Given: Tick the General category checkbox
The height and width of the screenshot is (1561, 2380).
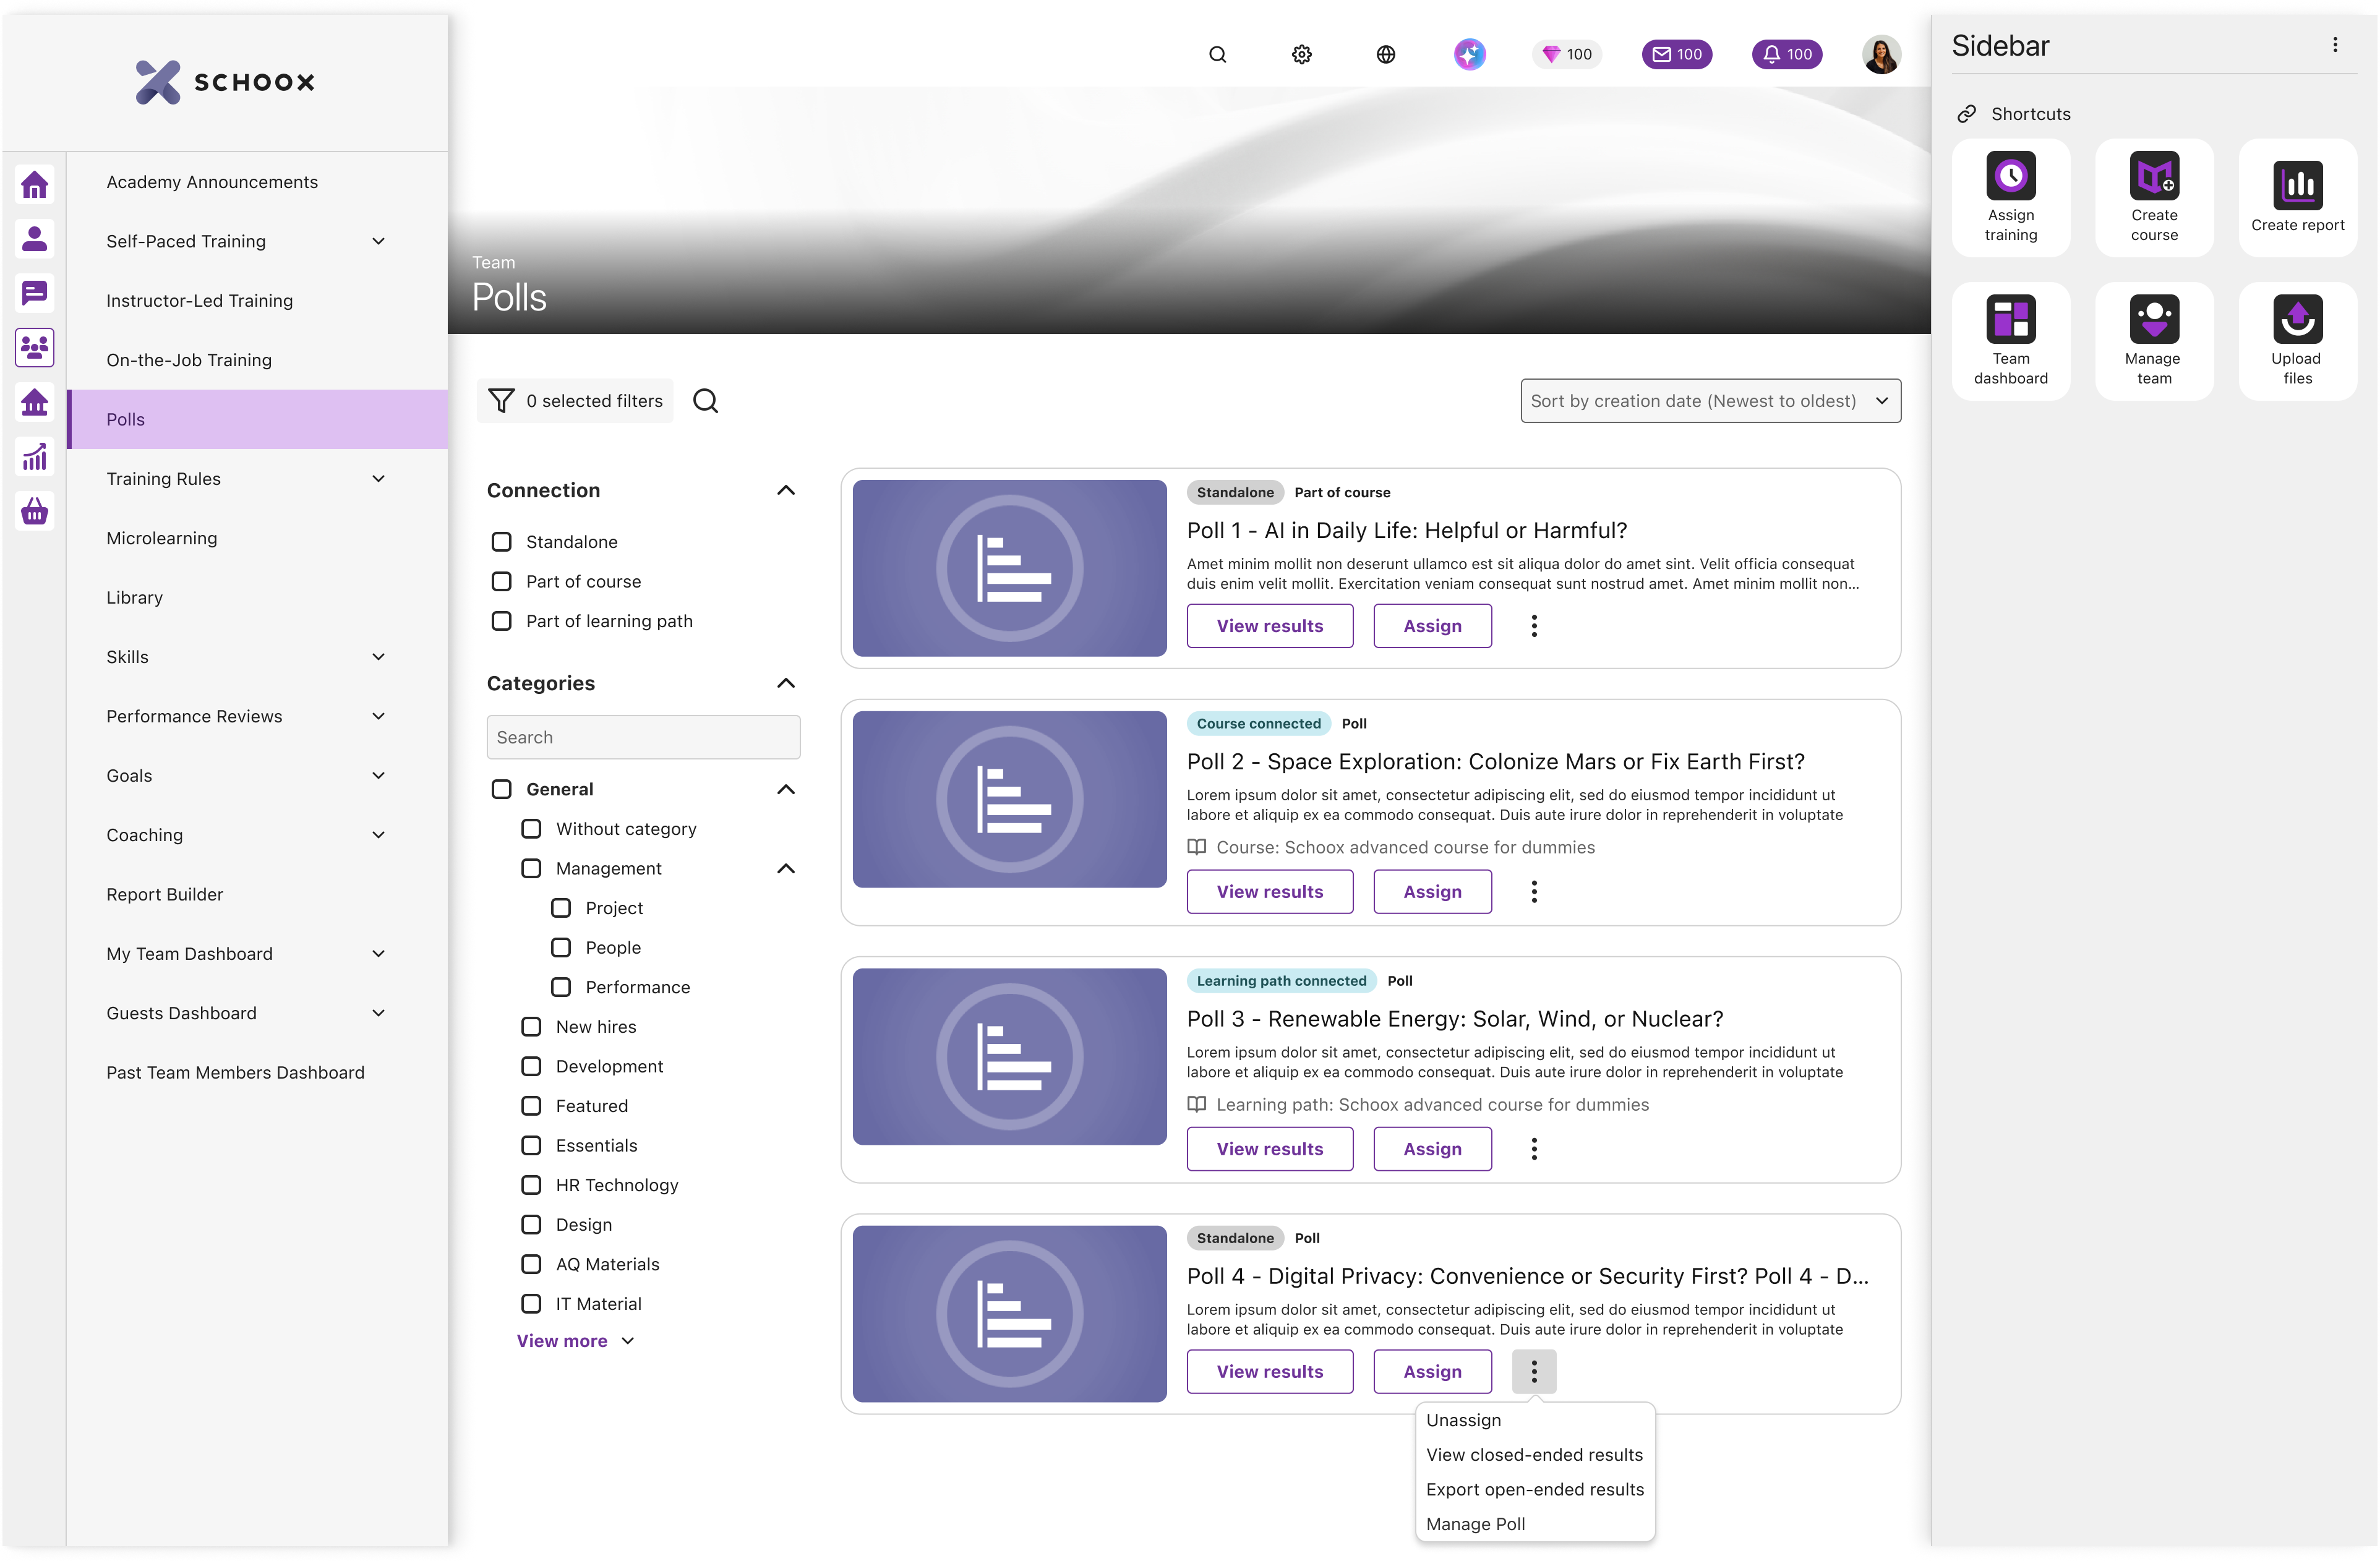Looking at the screenshot, I should pyautogui.click(x=501, y=789).
